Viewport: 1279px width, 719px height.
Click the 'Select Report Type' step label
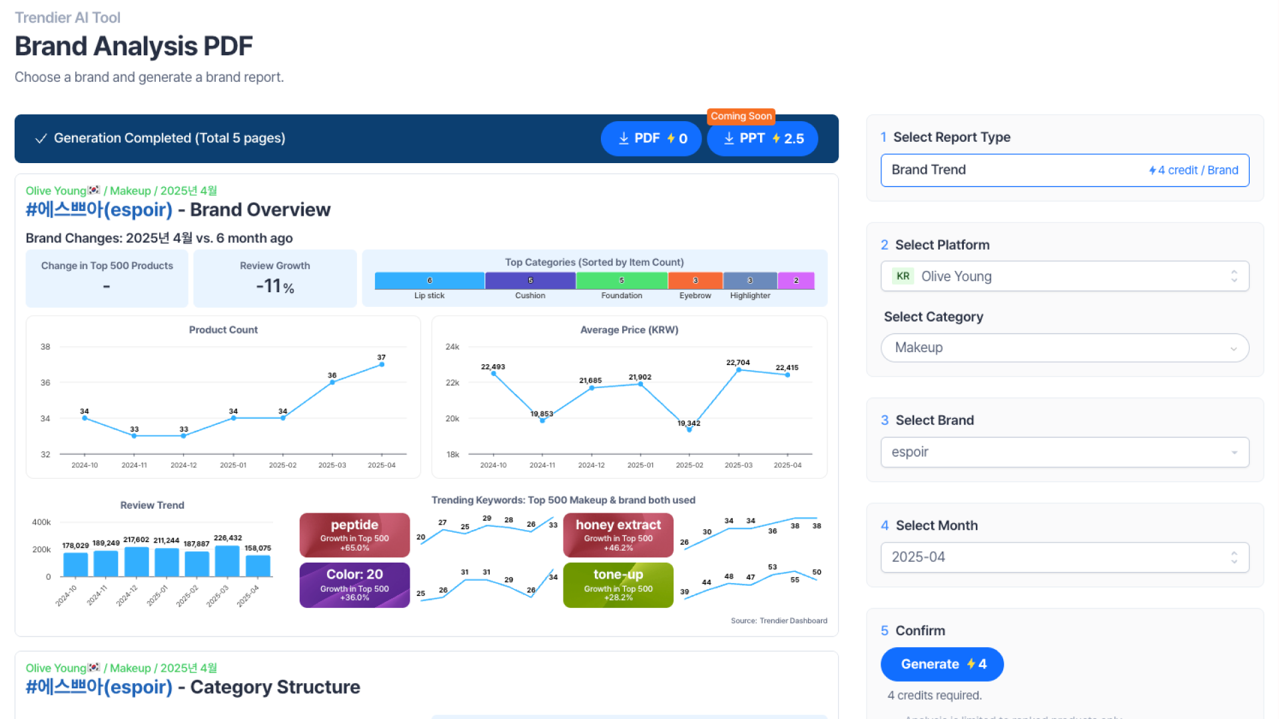(x=951, y=137)
